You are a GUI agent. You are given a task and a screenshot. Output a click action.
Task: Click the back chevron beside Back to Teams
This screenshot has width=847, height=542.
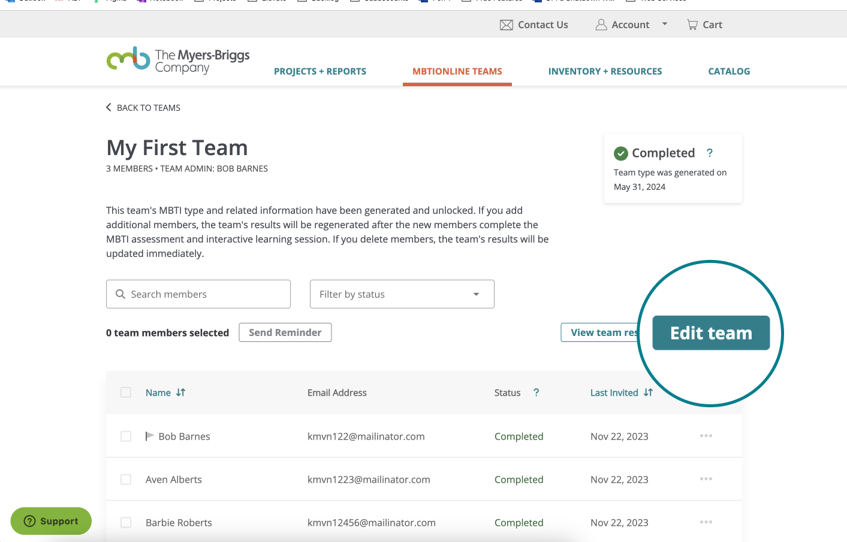click(108, 107)
